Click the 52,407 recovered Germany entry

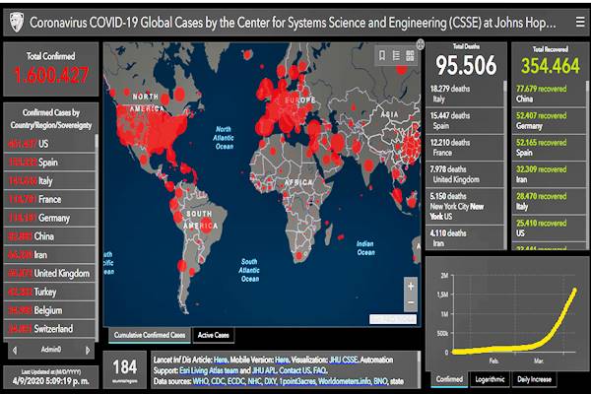pyautogui.click(x=549, y=120)
